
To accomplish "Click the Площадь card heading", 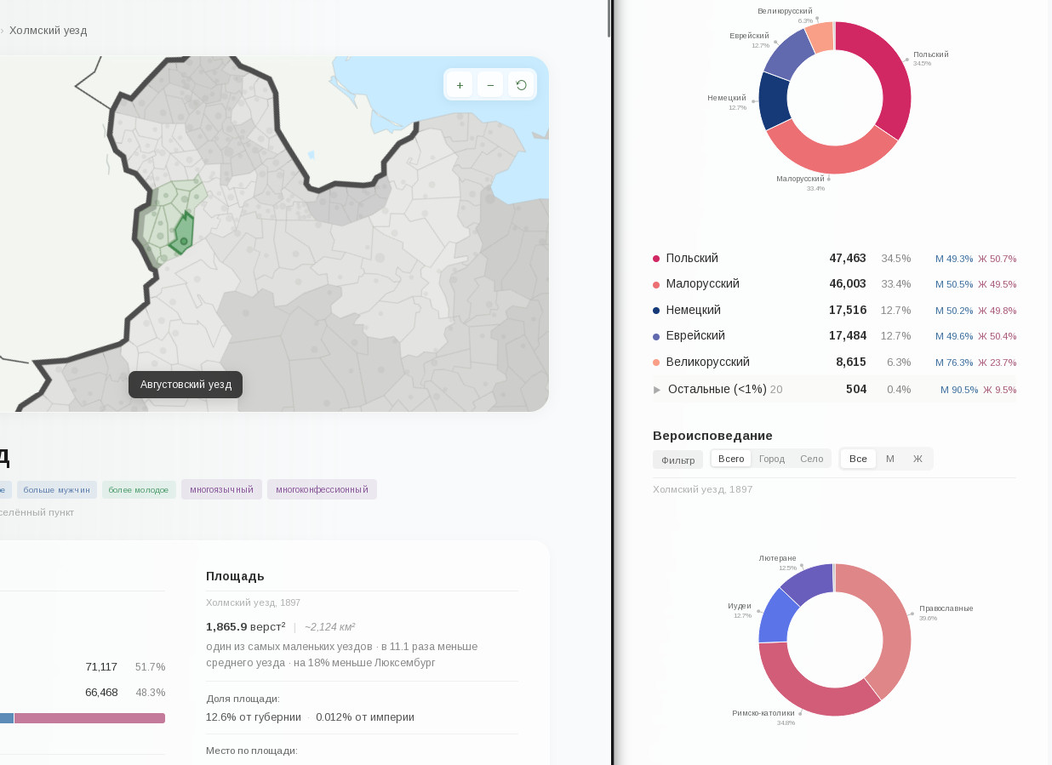I will [x=235, y=576].
